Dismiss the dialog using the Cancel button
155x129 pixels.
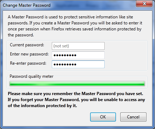(x=133, y=117)
